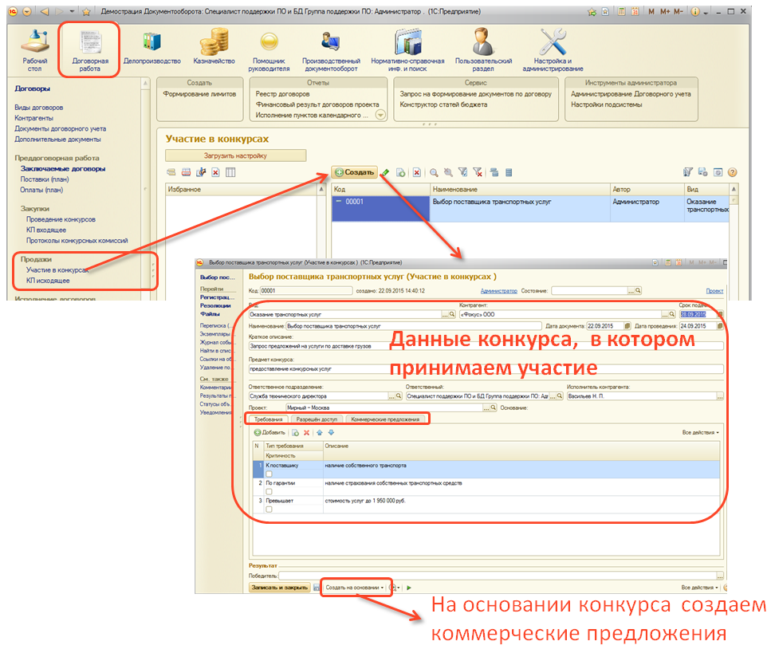771x649 pixels.
Task: Toggle criticality checkbox for По гарантии row
Action: 269,492
